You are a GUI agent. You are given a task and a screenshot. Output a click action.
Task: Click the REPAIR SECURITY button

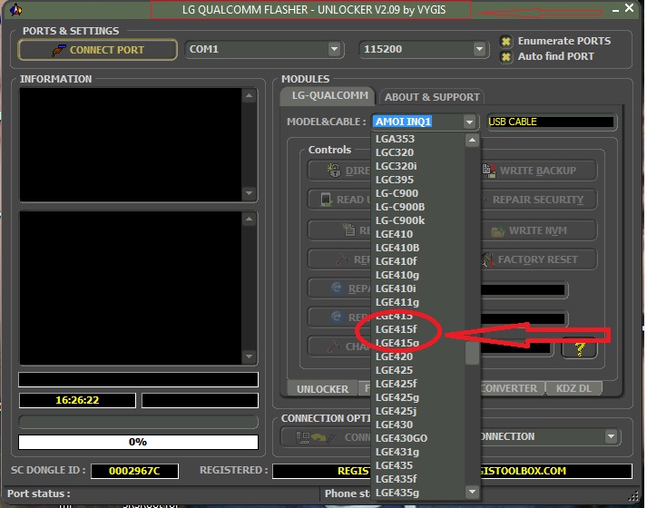tap(539, 200)
